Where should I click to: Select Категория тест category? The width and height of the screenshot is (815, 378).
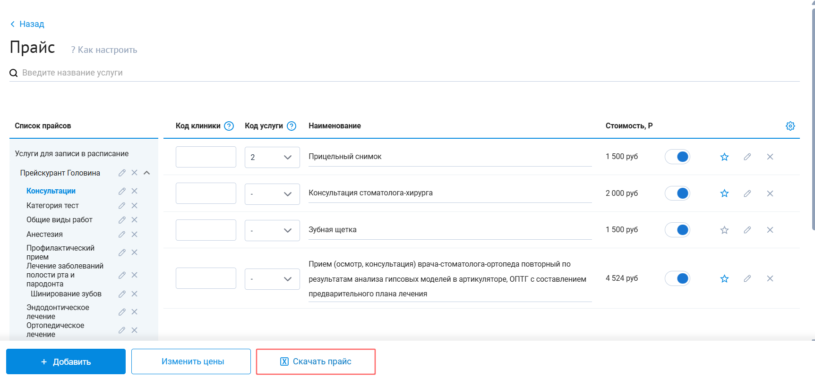click(52, 206)
